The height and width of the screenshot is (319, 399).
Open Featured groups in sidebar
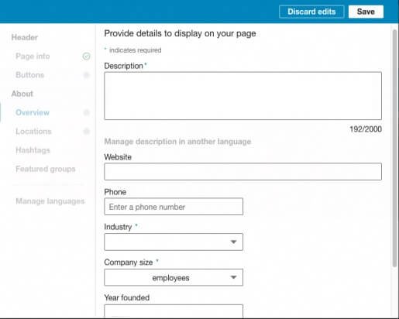click(x=46, y=169)
